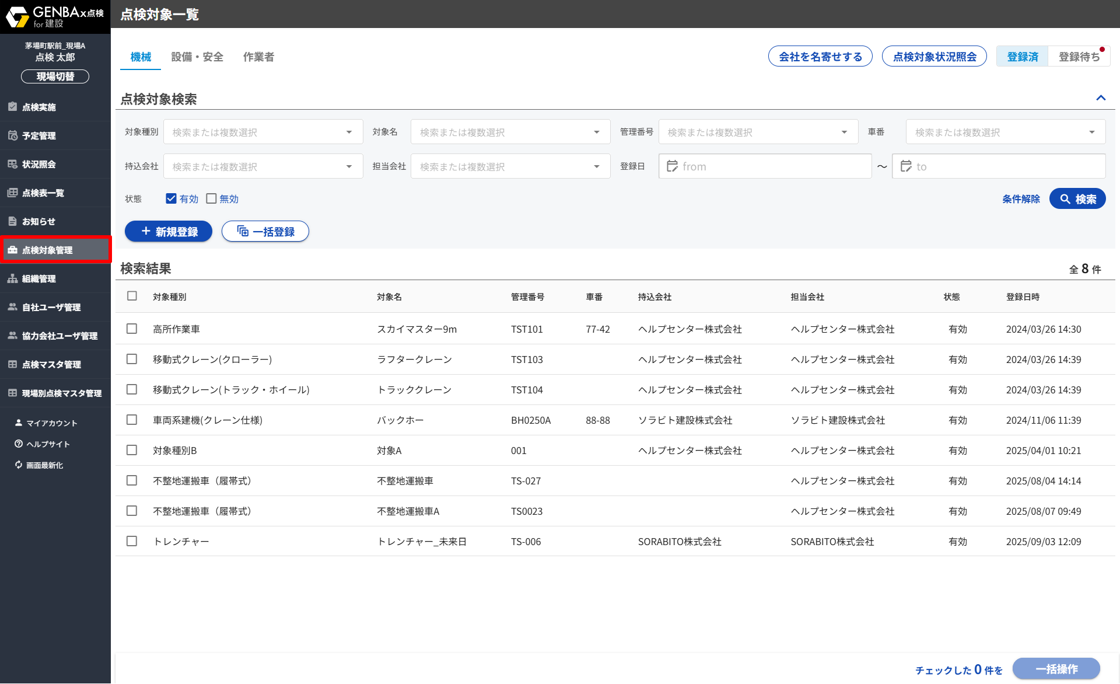Enable the 無効 status checkbox
1120x684 pixels.
point(211,198)
